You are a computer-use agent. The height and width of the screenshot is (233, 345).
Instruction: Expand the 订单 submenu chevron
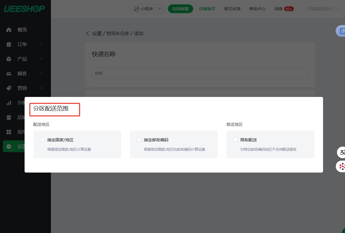click(x=42, y=44)
